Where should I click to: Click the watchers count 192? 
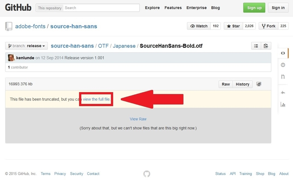[x=216, y=26]
